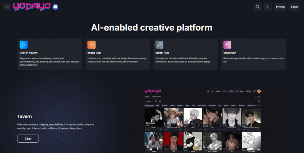Click the plus create icon in the header
Viewport: 304px width, 153px height.
pyautogui.click(x=268, y=7)
